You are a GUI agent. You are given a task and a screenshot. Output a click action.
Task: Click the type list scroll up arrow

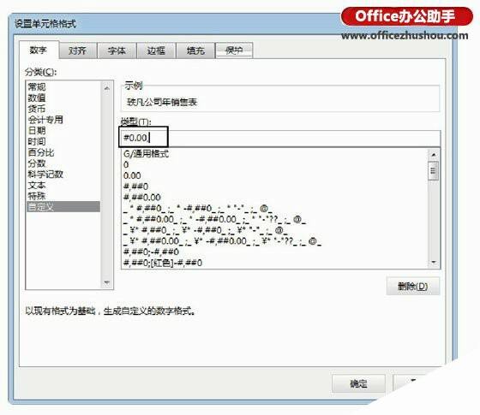tap(434, 155)
